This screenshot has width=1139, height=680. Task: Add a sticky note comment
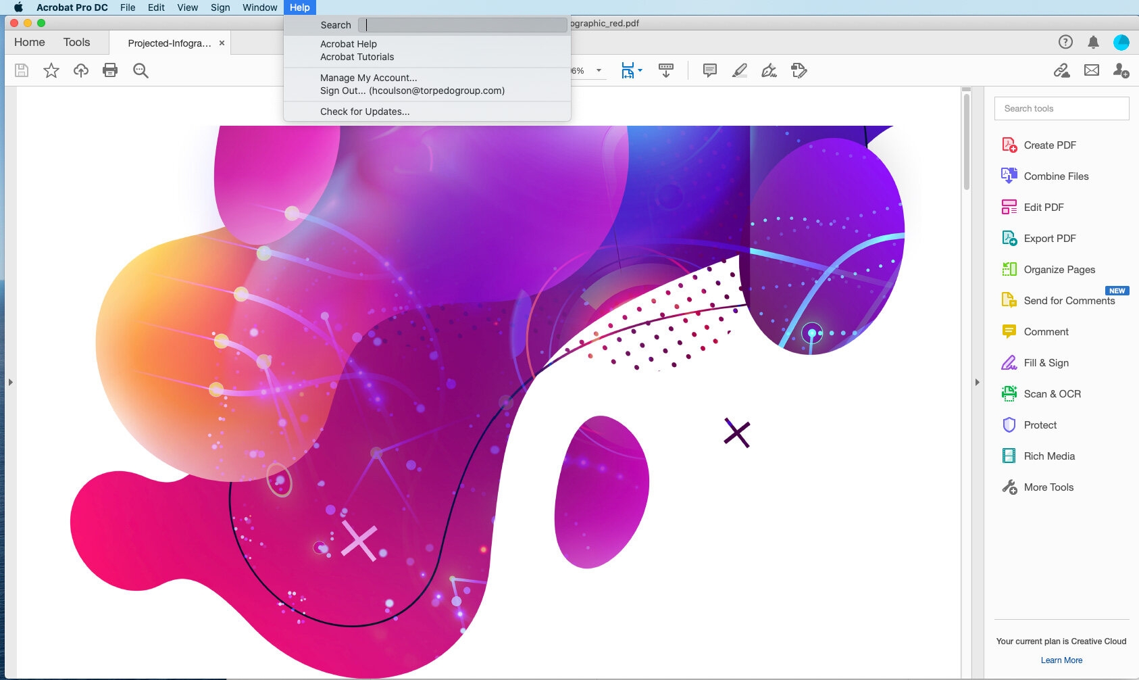pyautogui.click(x=710, y=70)
